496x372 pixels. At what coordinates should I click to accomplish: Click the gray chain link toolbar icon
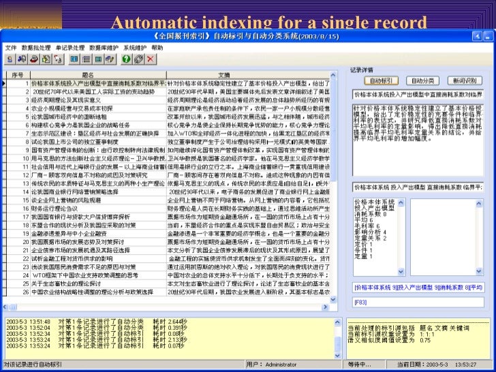[x=138, y=59]
